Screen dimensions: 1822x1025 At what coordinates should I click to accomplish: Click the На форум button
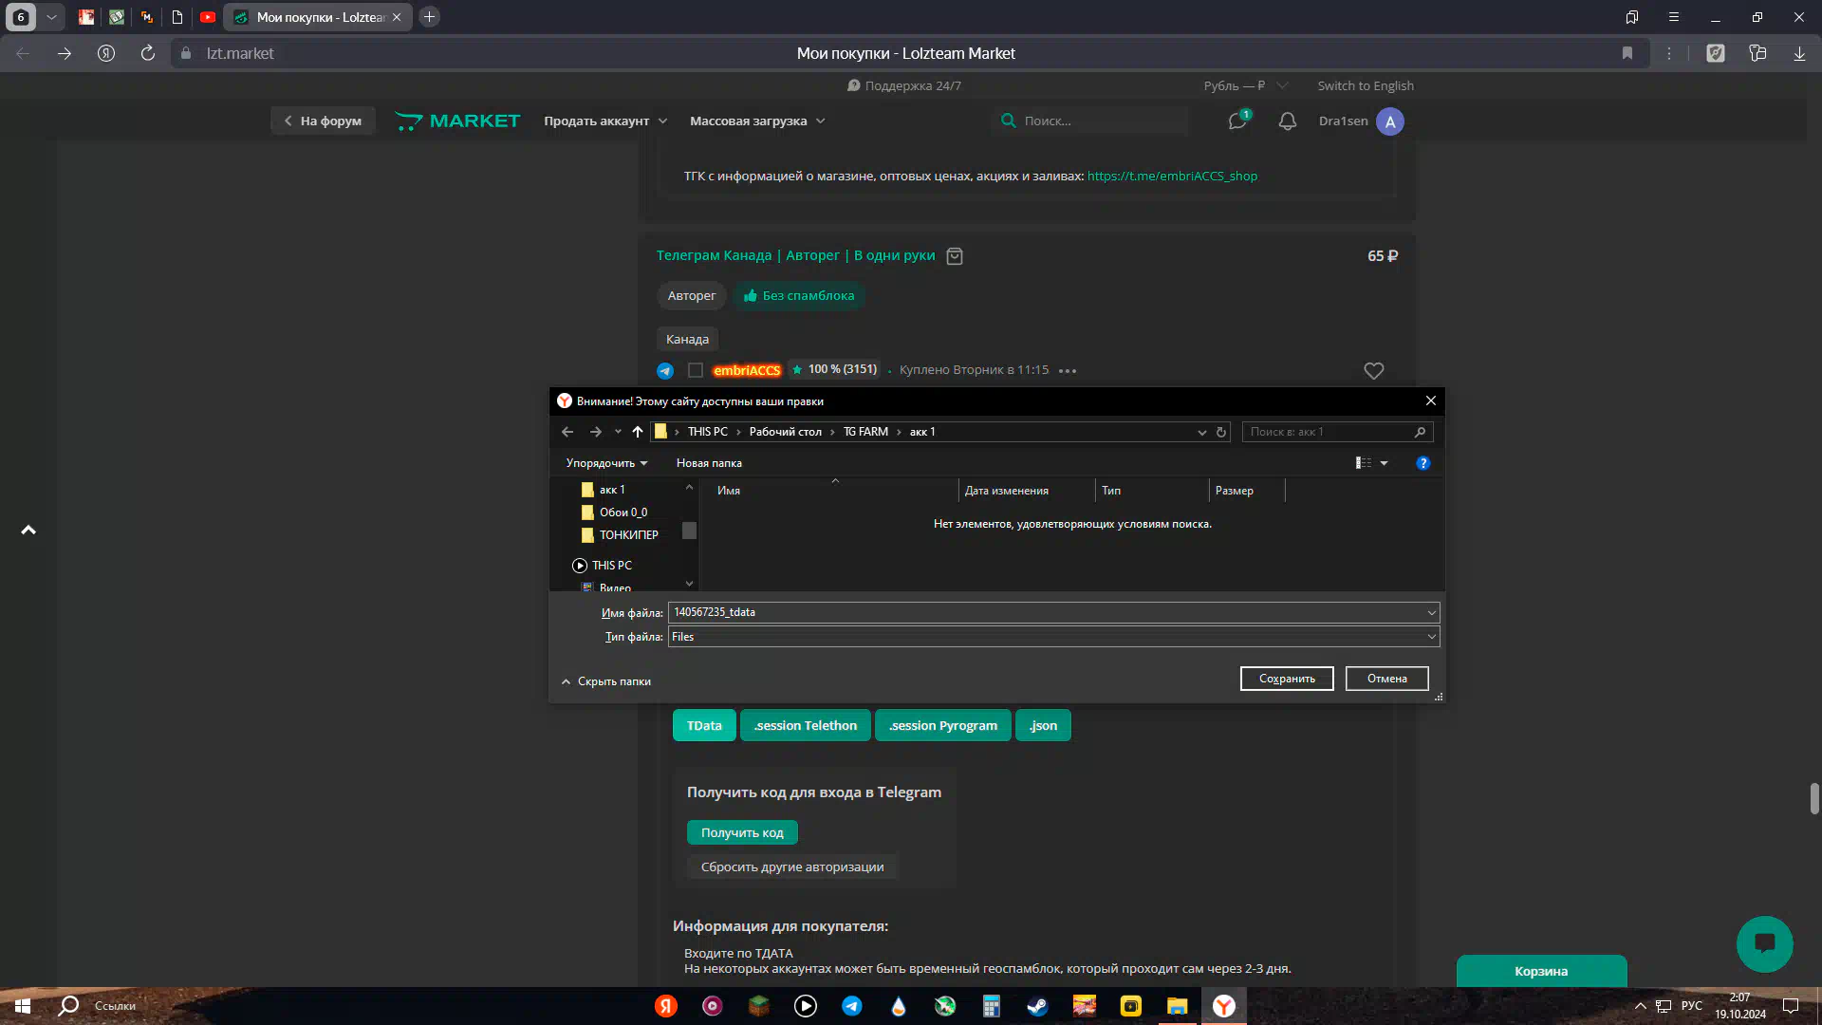(x=323, y=121)
